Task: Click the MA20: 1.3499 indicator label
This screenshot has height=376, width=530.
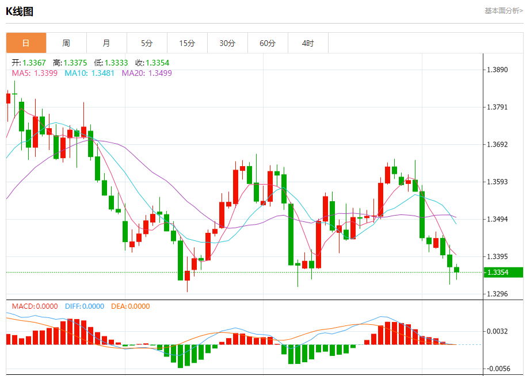Action: click(x=147, y=73)
